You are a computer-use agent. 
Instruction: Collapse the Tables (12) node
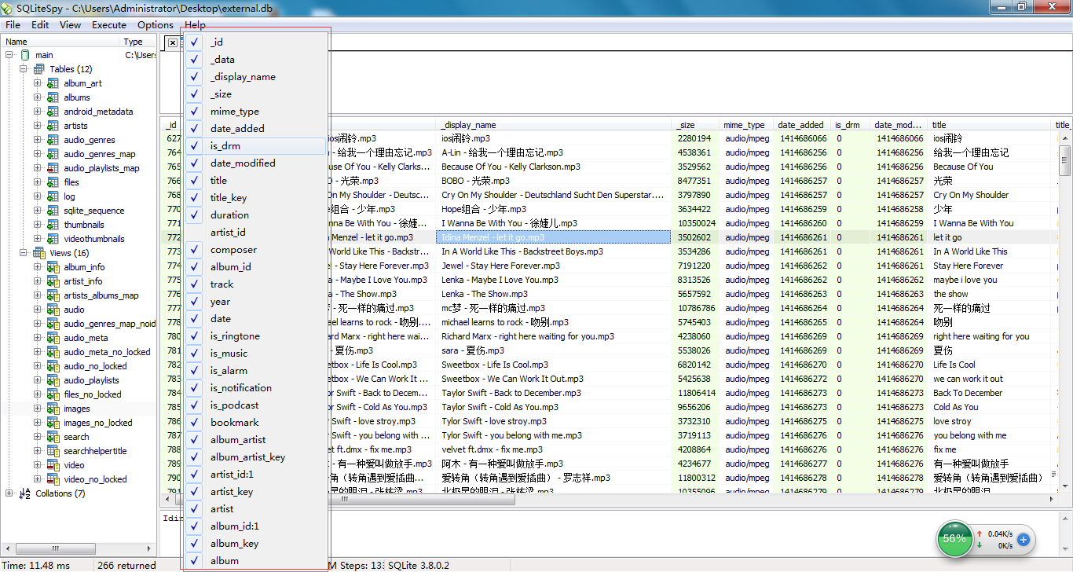(x=24, y=69)
